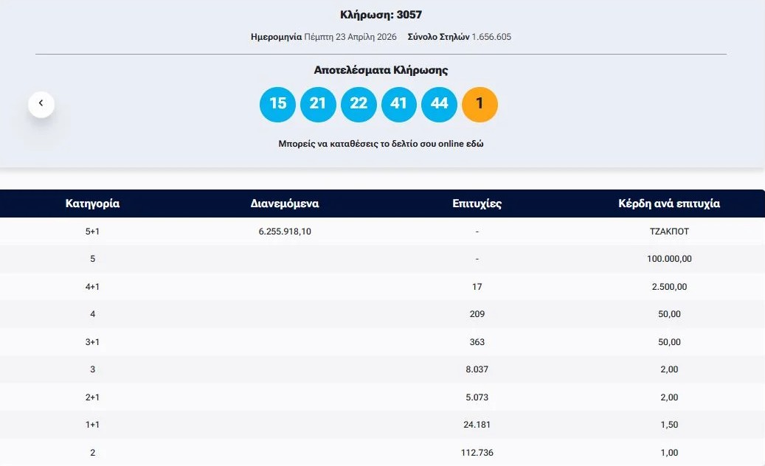This screenshot has width=765, height=466.
Task: Click the Επιτυχίες column header
Action: [477, 204]
